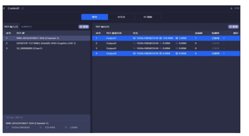Switch to the IO panel tab
249x136 pixels.
(x=148, y=17)
